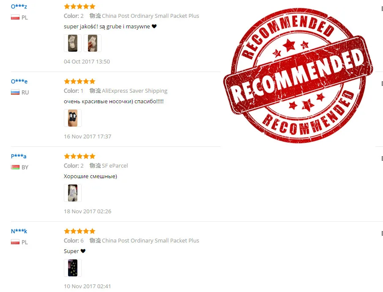Click the Russia flag icon under O***e

coord(15,92)
